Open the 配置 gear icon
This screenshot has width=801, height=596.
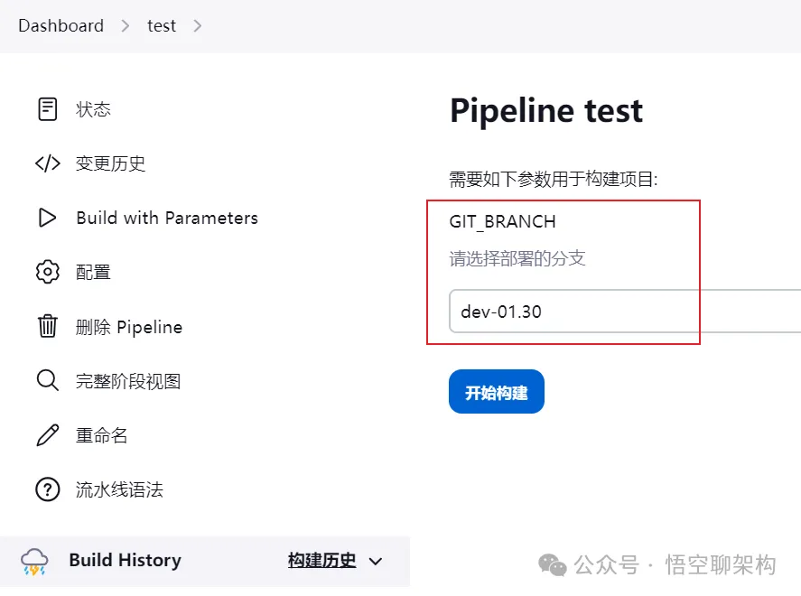click(x=47, y=272)
